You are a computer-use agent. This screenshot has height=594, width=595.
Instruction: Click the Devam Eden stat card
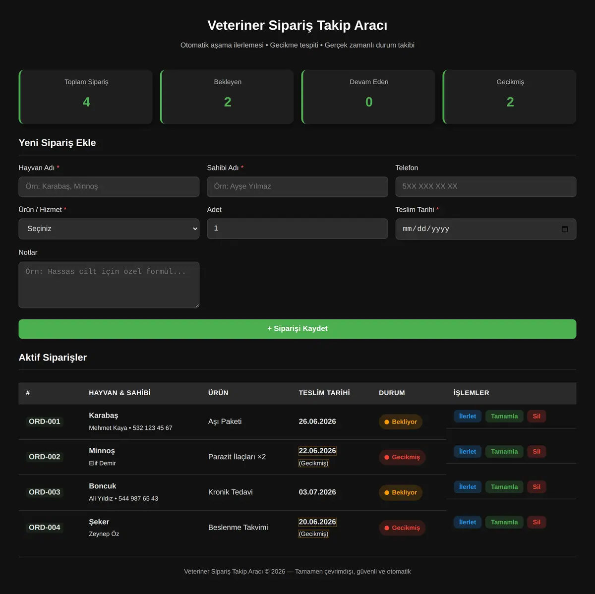[x=368, y=97]
